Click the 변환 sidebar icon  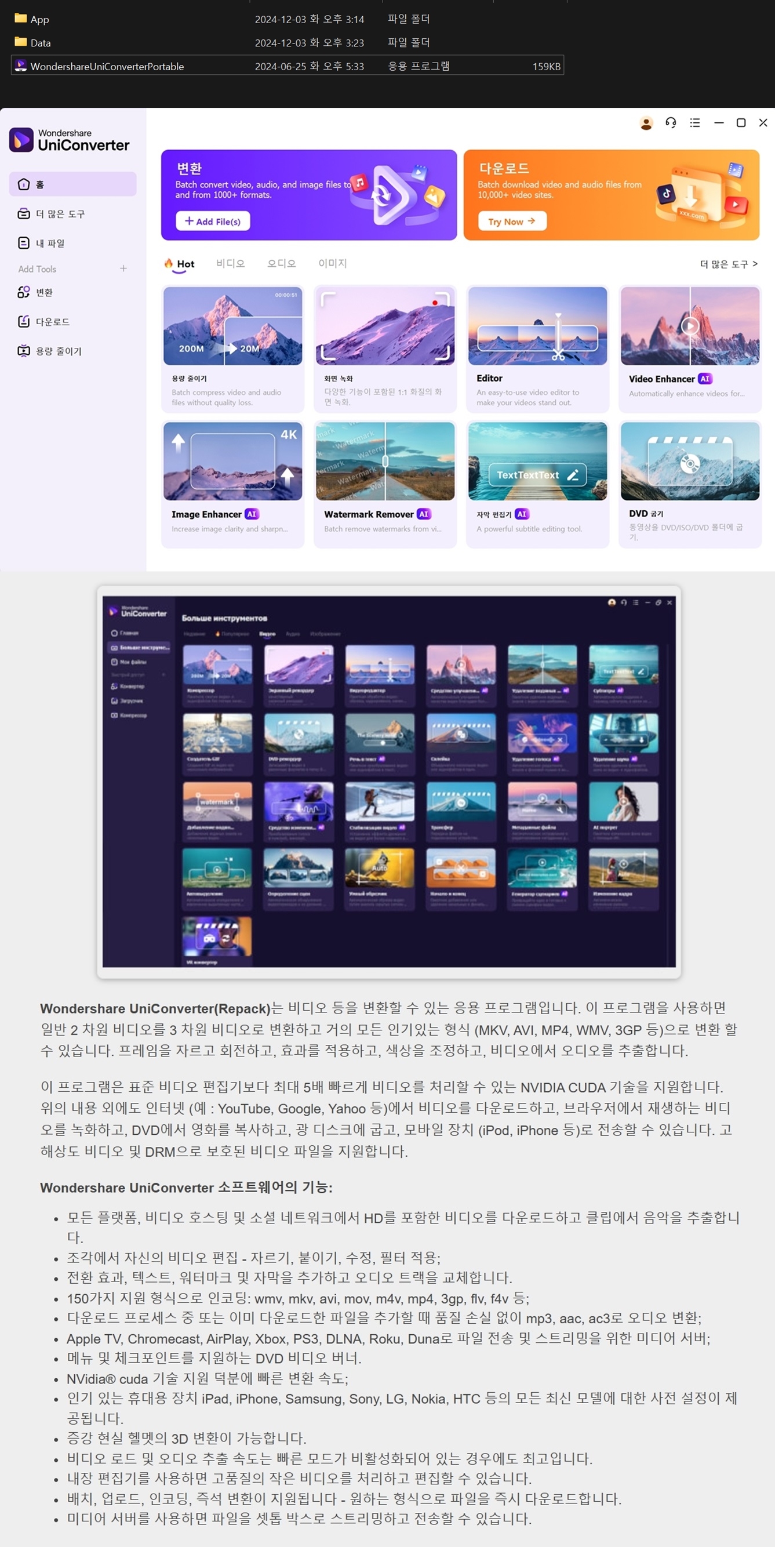(23, 292)
